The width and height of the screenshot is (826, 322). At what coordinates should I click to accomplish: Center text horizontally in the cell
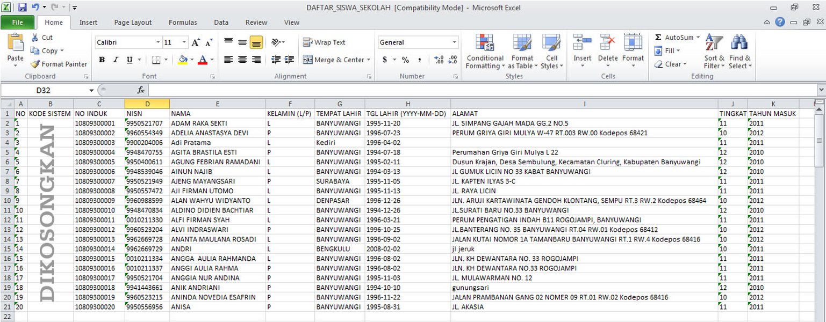(242, 60)
